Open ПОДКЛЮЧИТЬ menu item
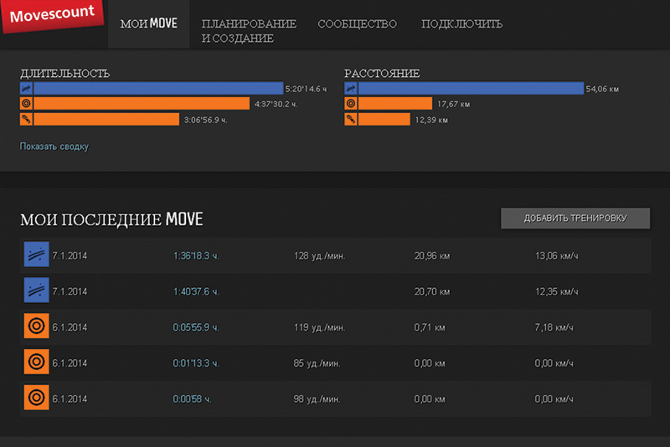The height and width of the screenshot is (447, 670). tap(462, 24)
